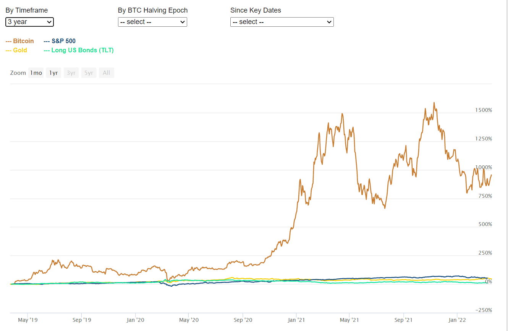Expand the By BTC Halving Epoch select box
Screen dimensions: 508x331
152,22
